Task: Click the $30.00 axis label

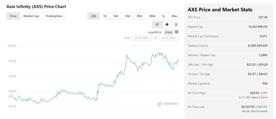Action: coord(12,46)
